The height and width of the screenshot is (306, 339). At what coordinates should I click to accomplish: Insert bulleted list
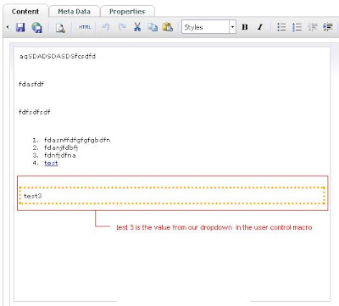(281, 27)
